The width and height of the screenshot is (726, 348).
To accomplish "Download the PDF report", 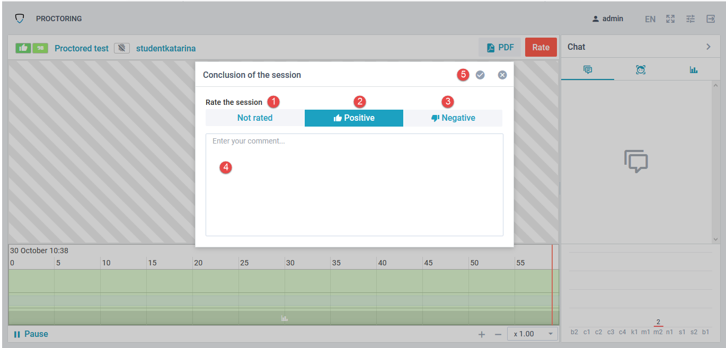I will (500, 48).
